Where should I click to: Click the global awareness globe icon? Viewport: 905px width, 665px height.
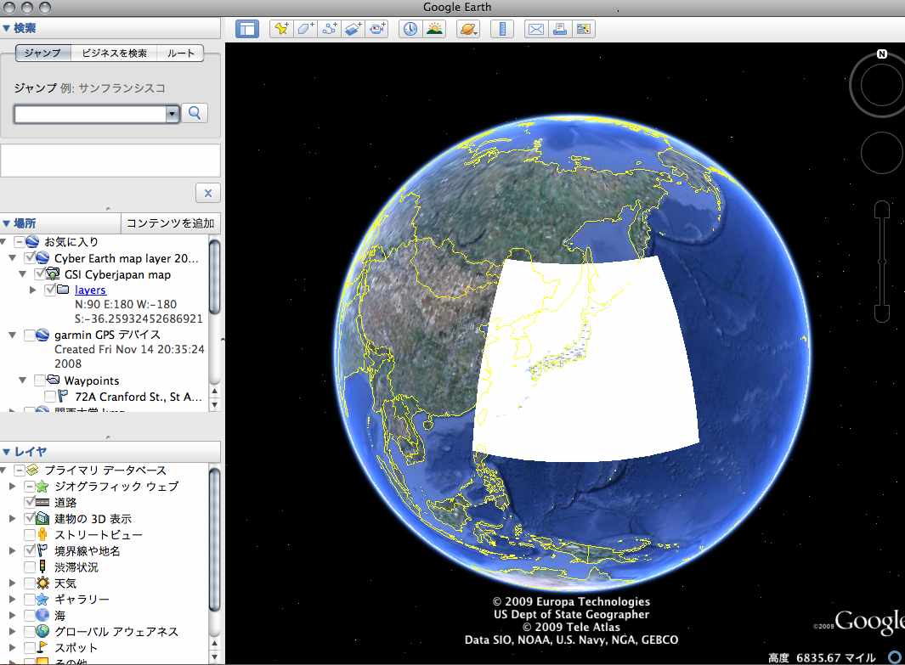tap(42, 631)
